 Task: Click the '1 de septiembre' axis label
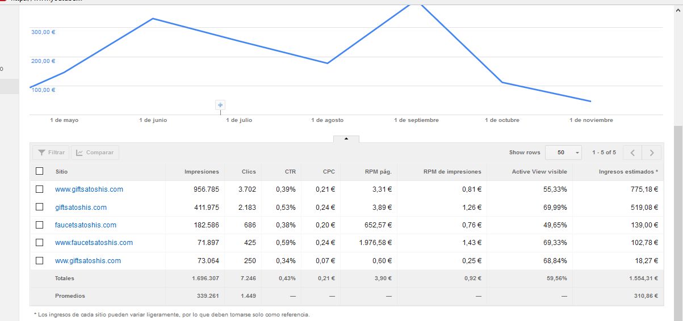(416, 120)
